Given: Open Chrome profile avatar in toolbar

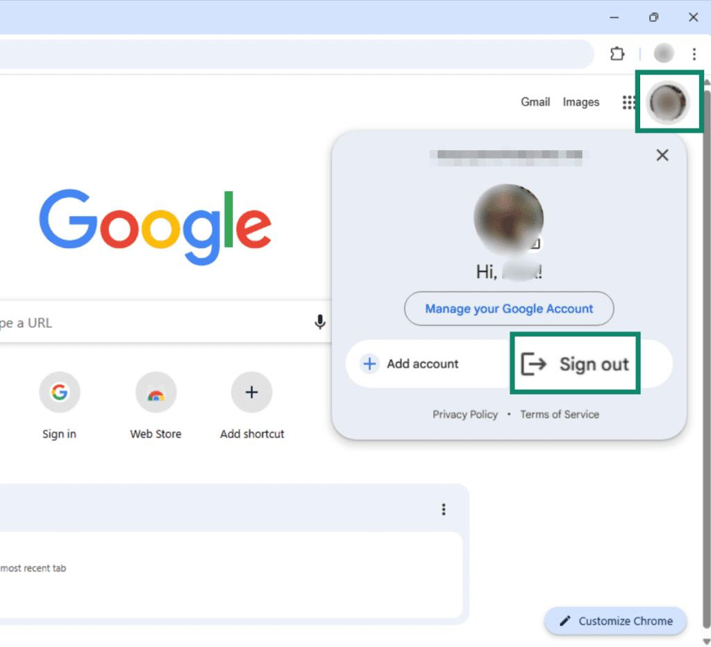Looking at the screenshot, I should (663, 54).
